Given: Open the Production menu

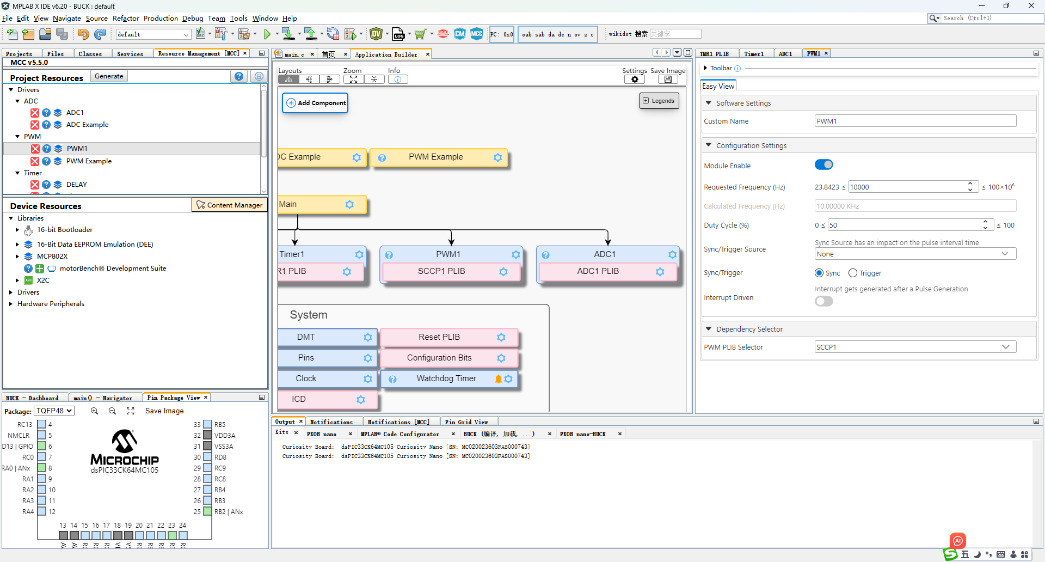Looking at the screenshot, I should pyautogui.click(x=161, y=19).
